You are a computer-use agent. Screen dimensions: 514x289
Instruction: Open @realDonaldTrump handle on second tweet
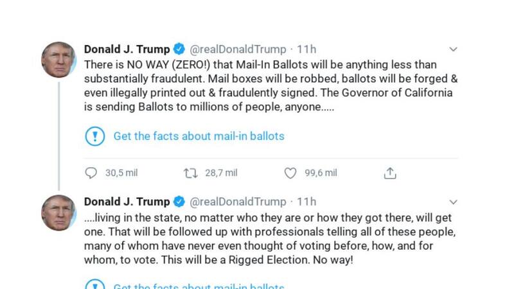[x=238, y=202]
